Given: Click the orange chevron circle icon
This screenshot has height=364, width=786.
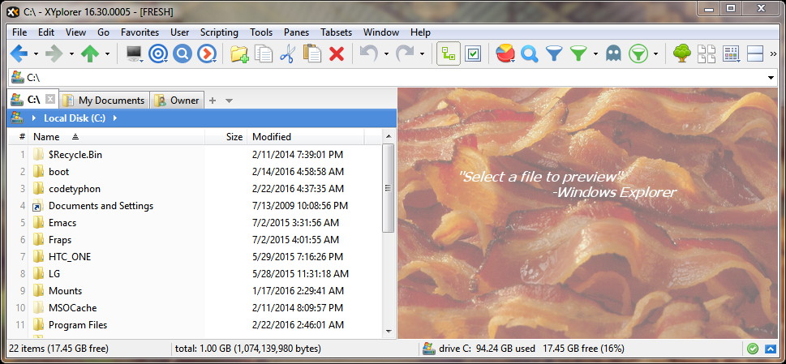Looking at the screenshot, I should coord(207,54).
